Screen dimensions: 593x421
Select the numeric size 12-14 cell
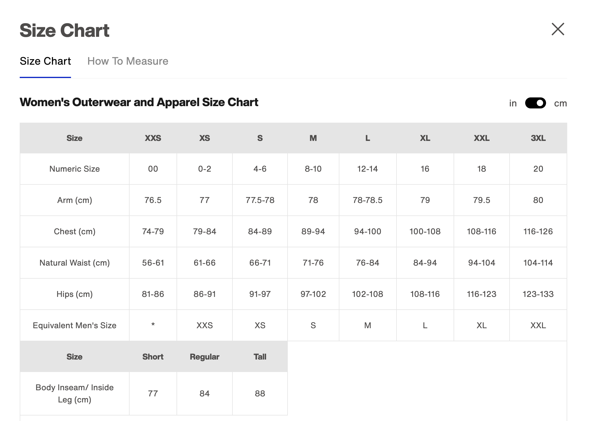point(367,169)
